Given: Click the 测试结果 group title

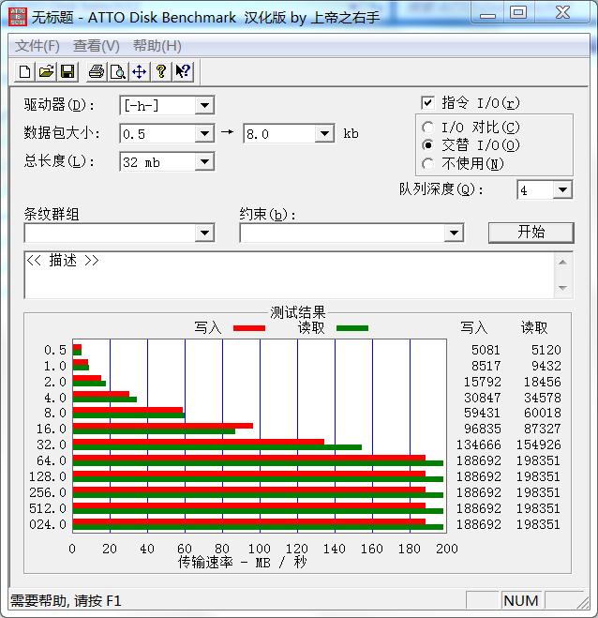Looking at the screenshot, I should point(298,312).
